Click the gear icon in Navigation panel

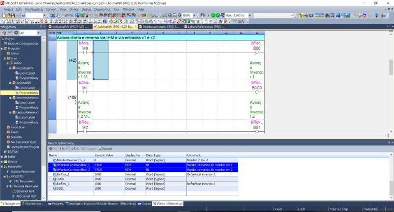pos(16,32)
